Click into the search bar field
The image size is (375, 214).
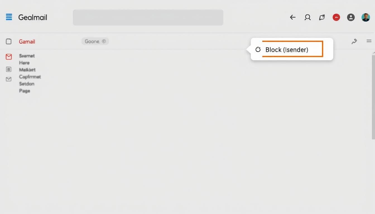148,18
